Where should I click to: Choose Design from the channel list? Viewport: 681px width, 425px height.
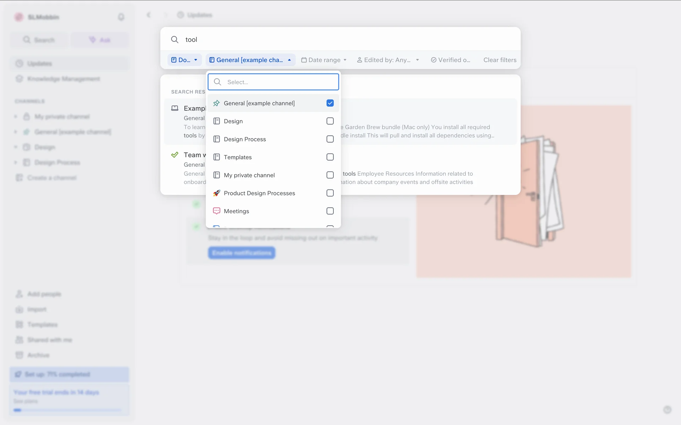[x=233, y=121]
